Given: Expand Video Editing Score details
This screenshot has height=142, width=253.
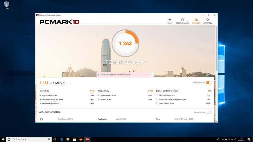Looking at the screenshot, I should [157, 103].
